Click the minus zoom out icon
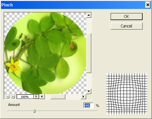The image size is (152, 119). 7,97
